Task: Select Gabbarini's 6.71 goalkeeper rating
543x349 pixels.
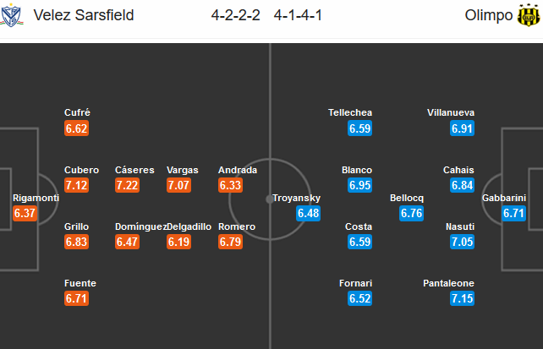Action: click(x=514, y=213)
